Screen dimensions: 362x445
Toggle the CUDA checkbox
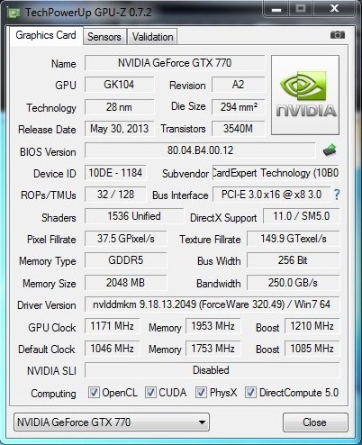click(150, 392)
